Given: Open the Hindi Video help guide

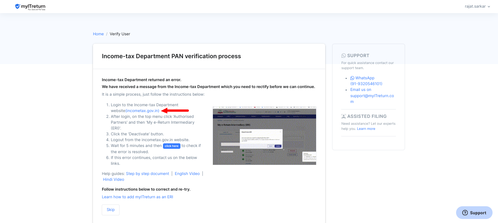Looking at the screenshot, I should (114, 179).
